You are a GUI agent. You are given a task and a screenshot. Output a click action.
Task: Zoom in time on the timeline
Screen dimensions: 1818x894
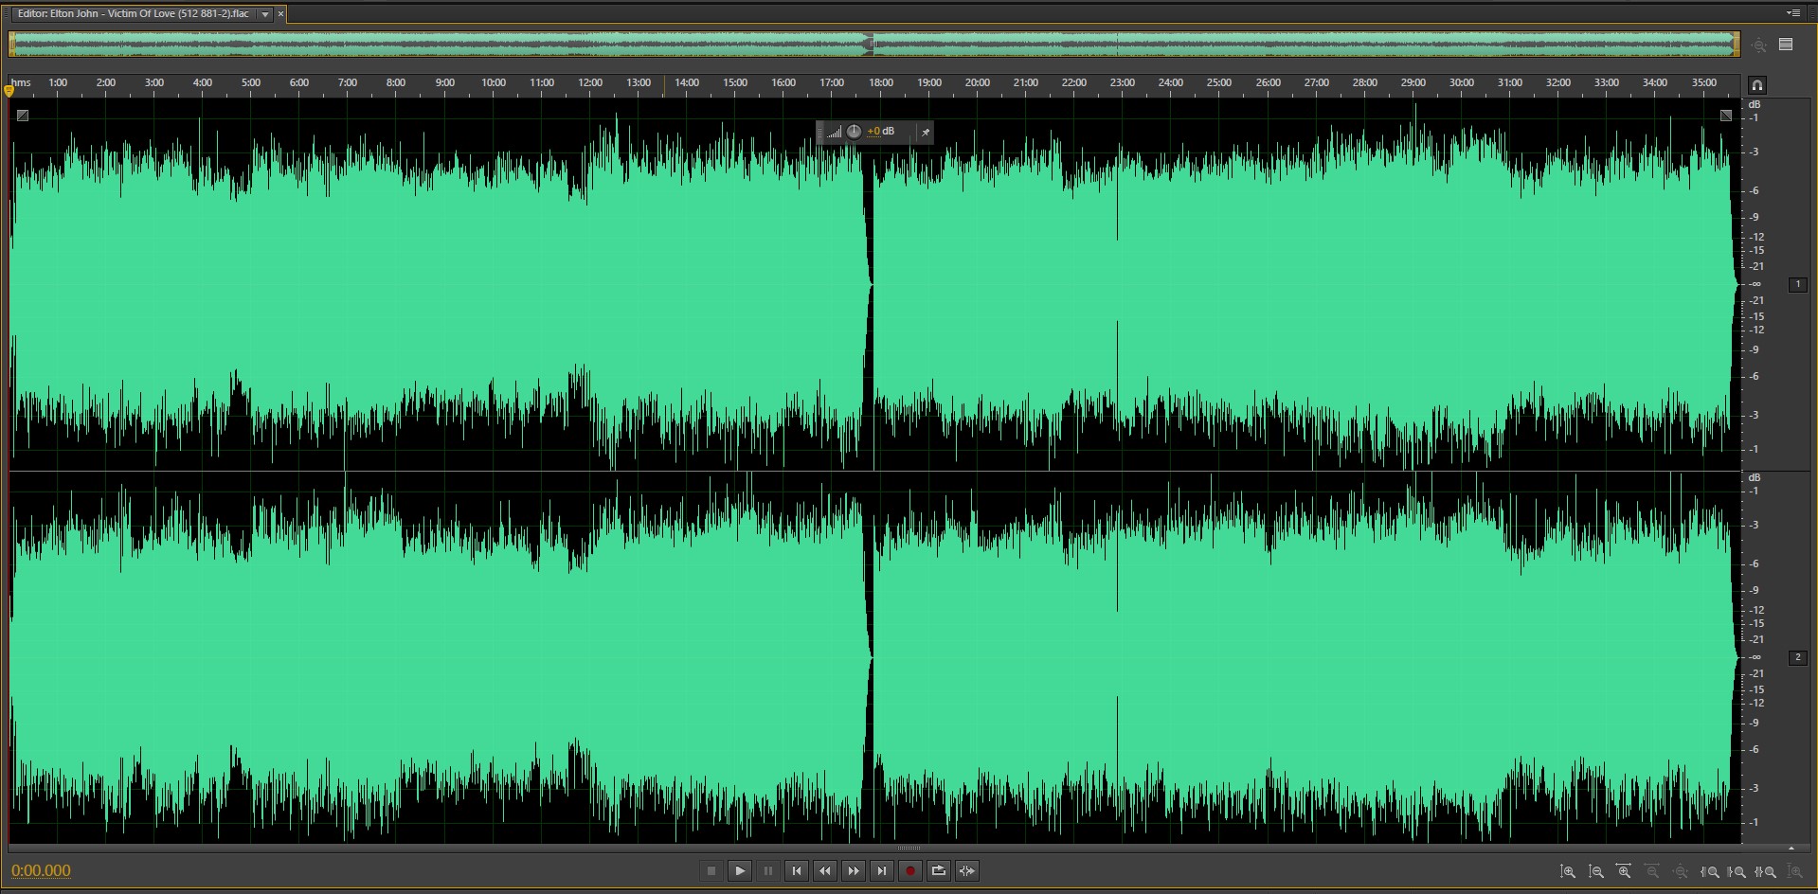coord(1624,871)
